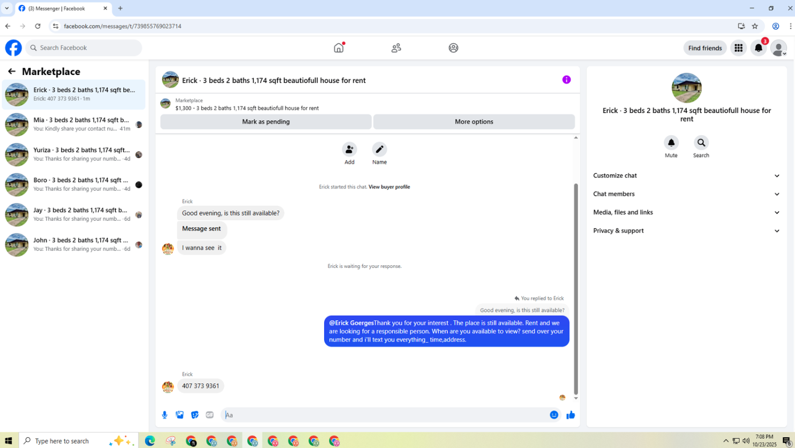This screenshot has height=448, width=795.
Task: Choose a GIF icon
Action: click(210, 415)
